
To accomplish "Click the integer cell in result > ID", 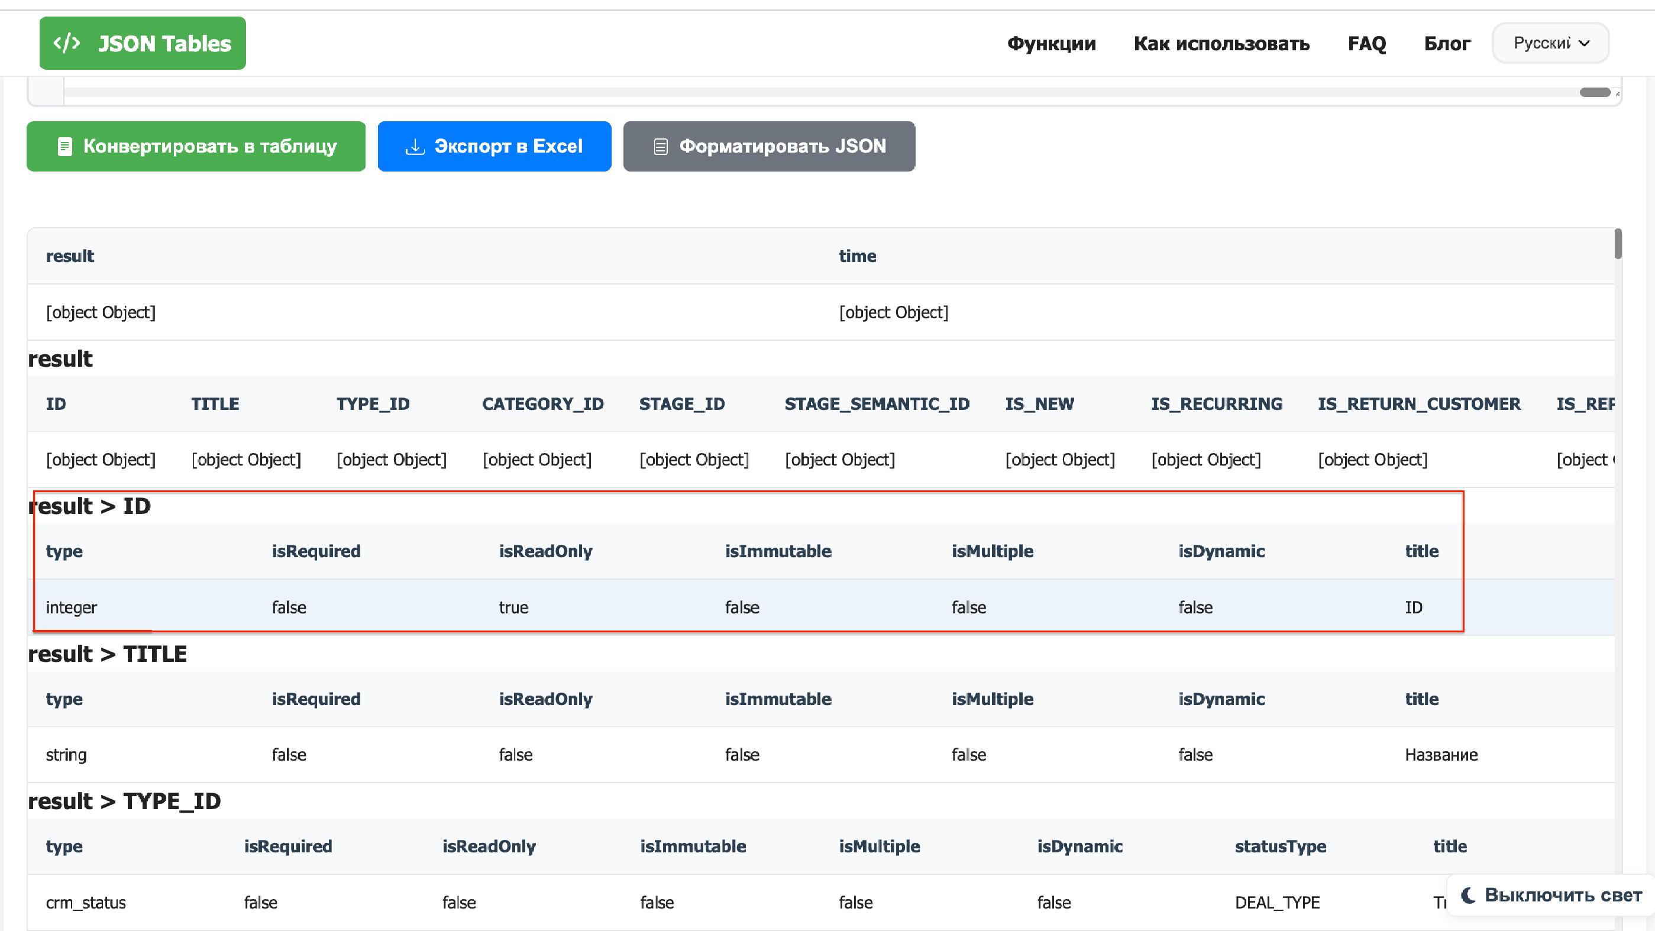I will click(x=72, y=607).
